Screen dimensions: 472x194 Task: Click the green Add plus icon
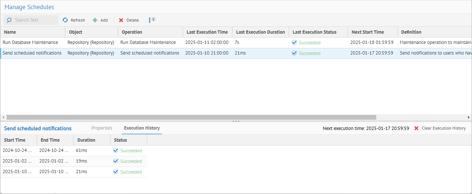(x=95, y=20)
